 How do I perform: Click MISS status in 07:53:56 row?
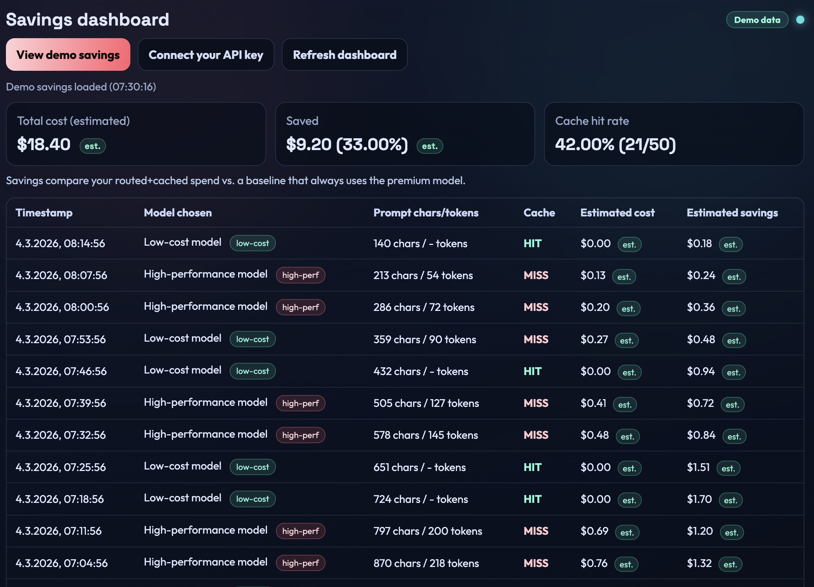(x=536, y=339)
